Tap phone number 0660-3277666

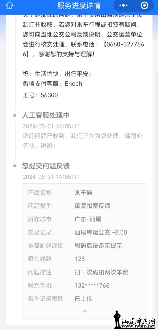tap(84, 49)
